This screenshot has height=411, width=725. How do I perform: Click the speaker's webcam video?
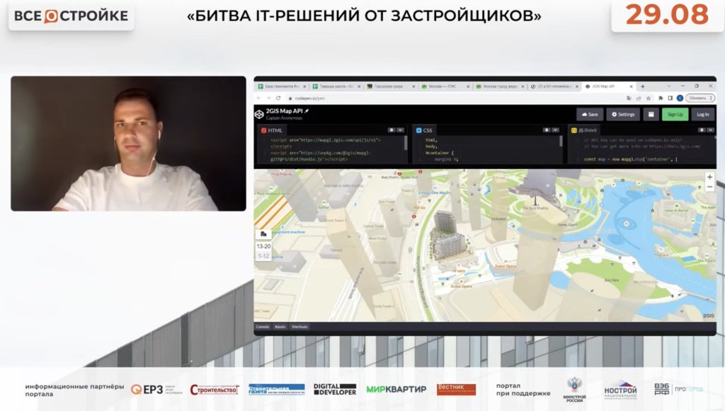(x=129, y=144)
